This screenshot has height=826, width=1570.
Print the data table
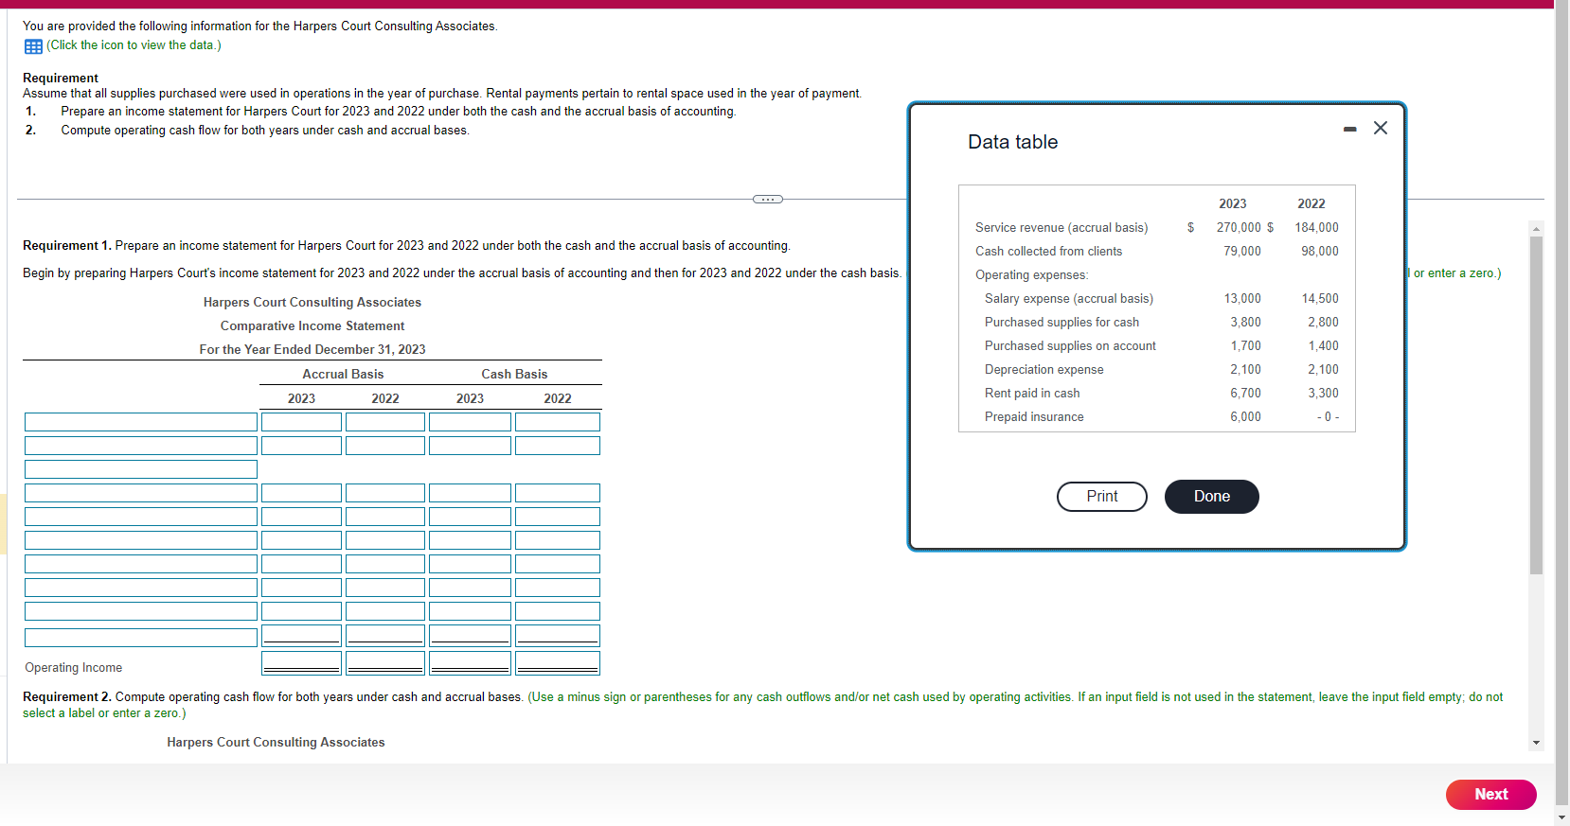[x=1102, y=497]
